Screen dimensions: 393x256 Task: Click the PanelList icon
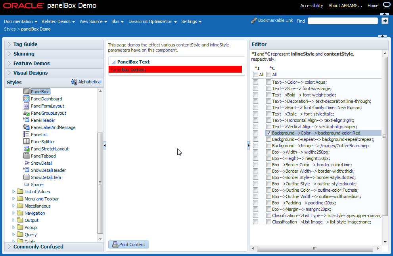pos(26,134)
